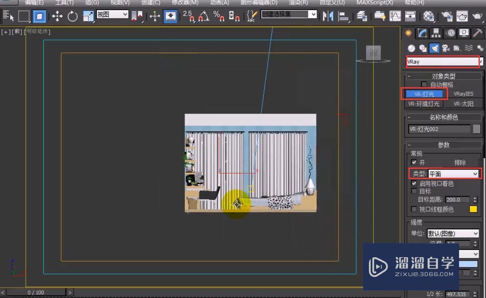The width and height of the screenshot is (486, 298).
Task: Open the Utilities hammer panel
Action: click(x=477, y=33)
